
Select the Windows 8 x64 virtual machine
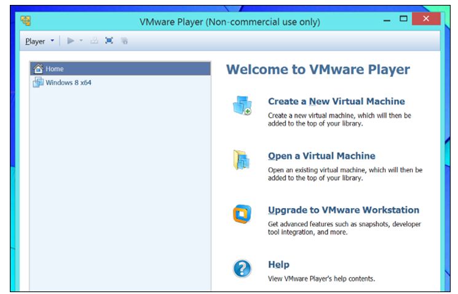click(x=120, y=82)
